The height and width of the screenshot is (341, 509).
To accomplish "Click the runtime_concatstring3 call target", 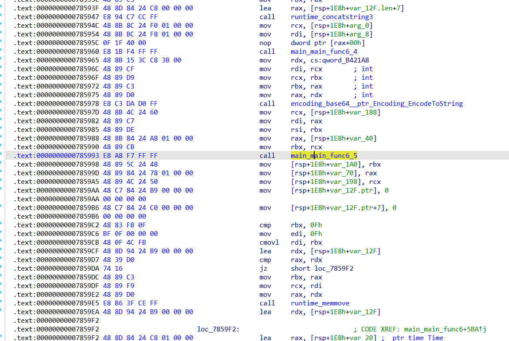I will tap(332, 17).
